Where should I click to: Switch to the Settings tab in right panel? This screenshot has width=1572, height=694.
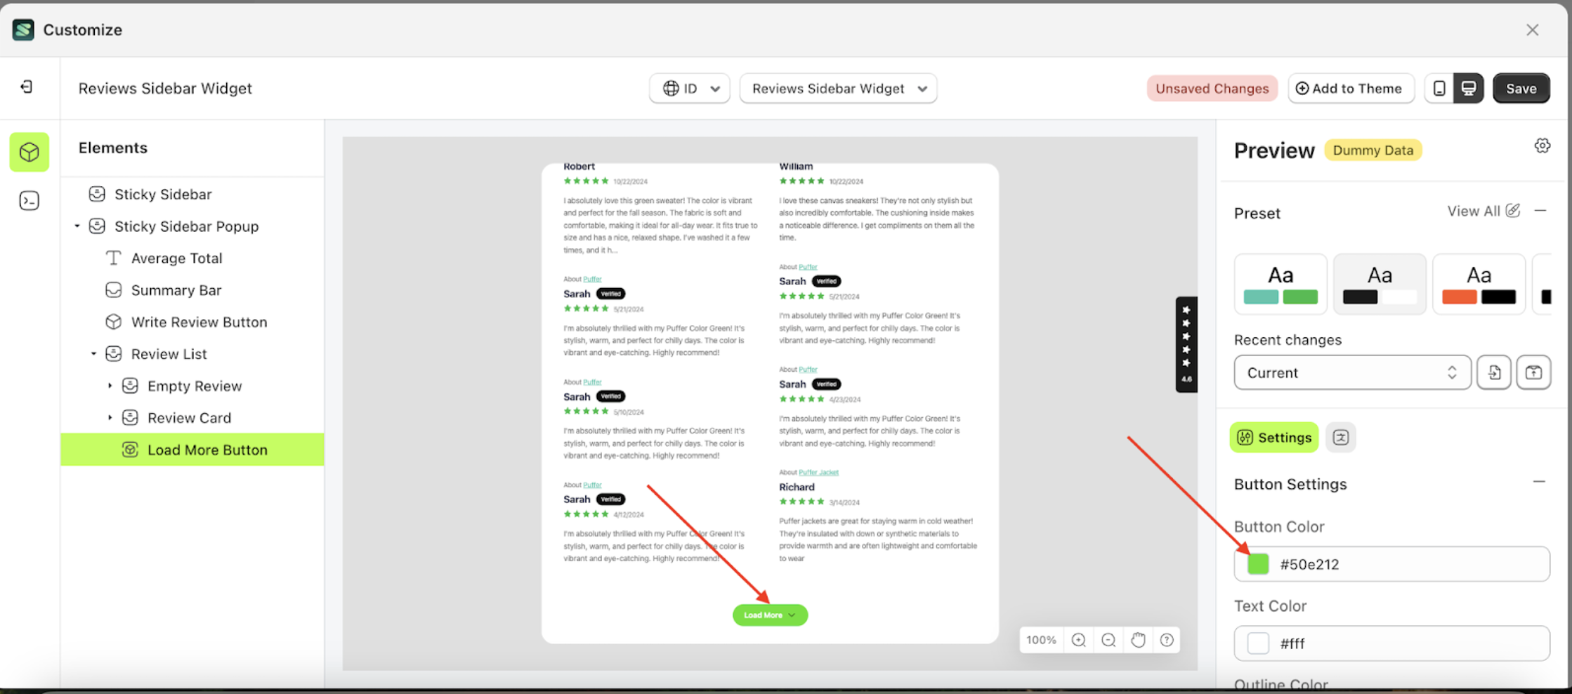pos(1273,437)
